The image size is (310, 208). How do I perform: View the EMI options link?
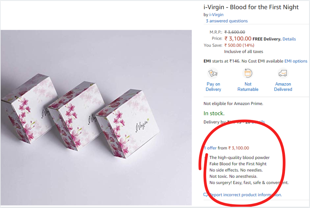296,61
